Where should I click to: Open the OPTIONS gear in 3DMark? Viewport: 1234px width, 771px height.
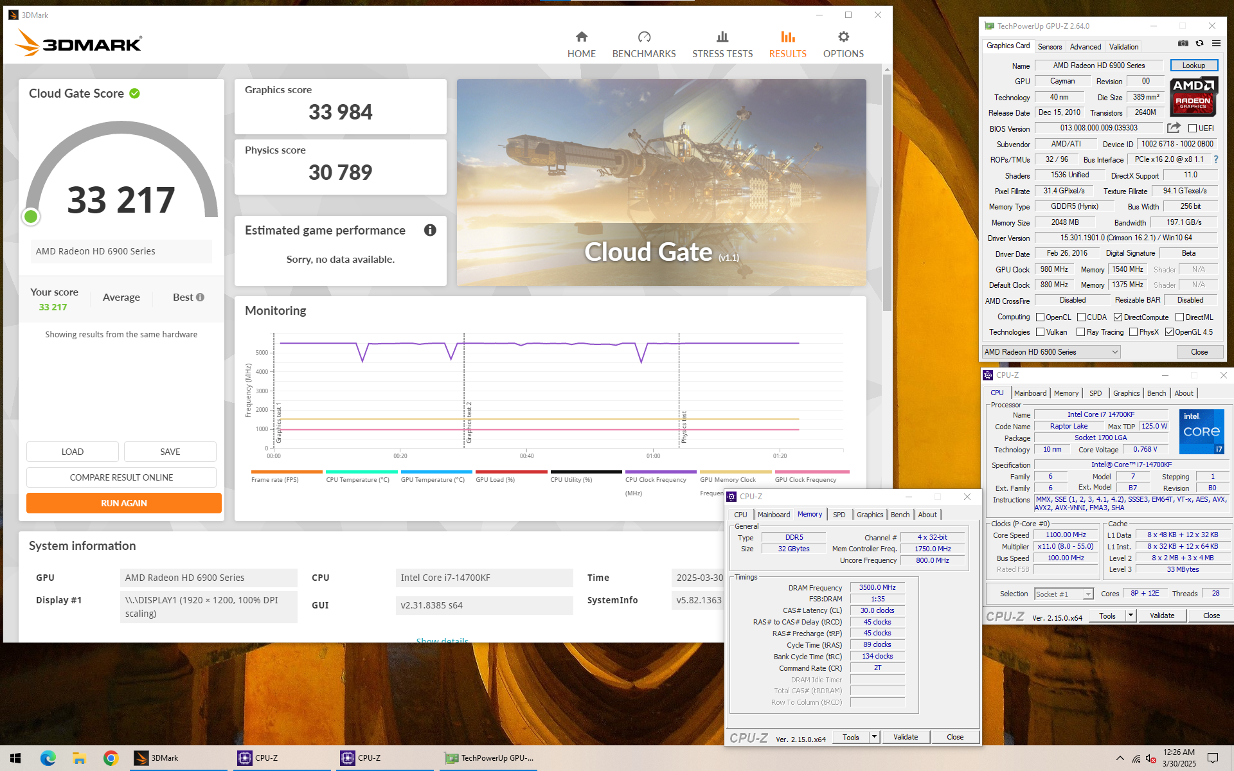[x=843, y=44]
